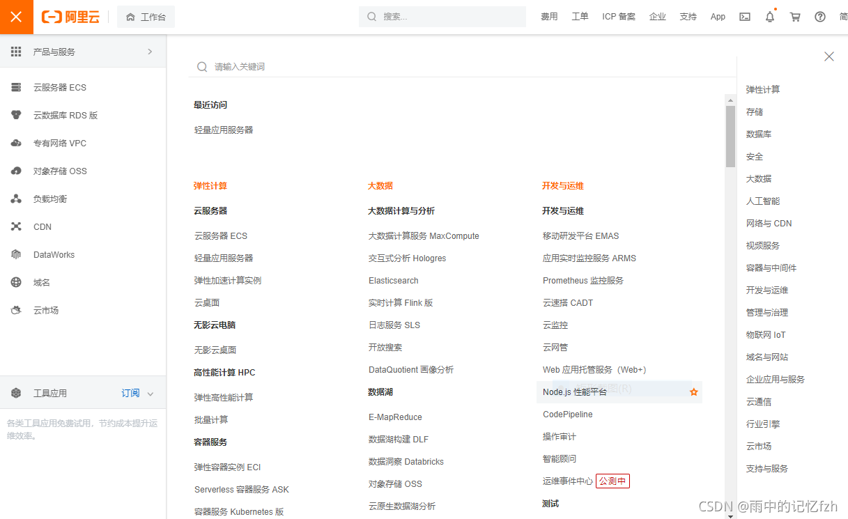Click the CDN sidebar icon
Viewport: 848px width, 519px height.
[16, 226]
